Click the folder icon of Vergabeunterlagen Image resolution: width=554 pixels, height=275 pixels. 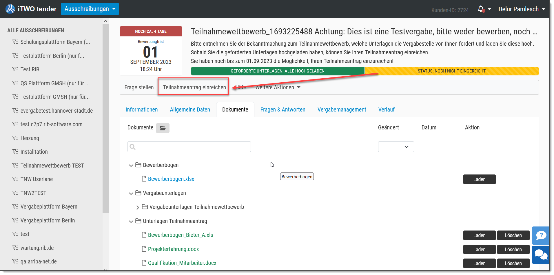click(x=138, y=193)
